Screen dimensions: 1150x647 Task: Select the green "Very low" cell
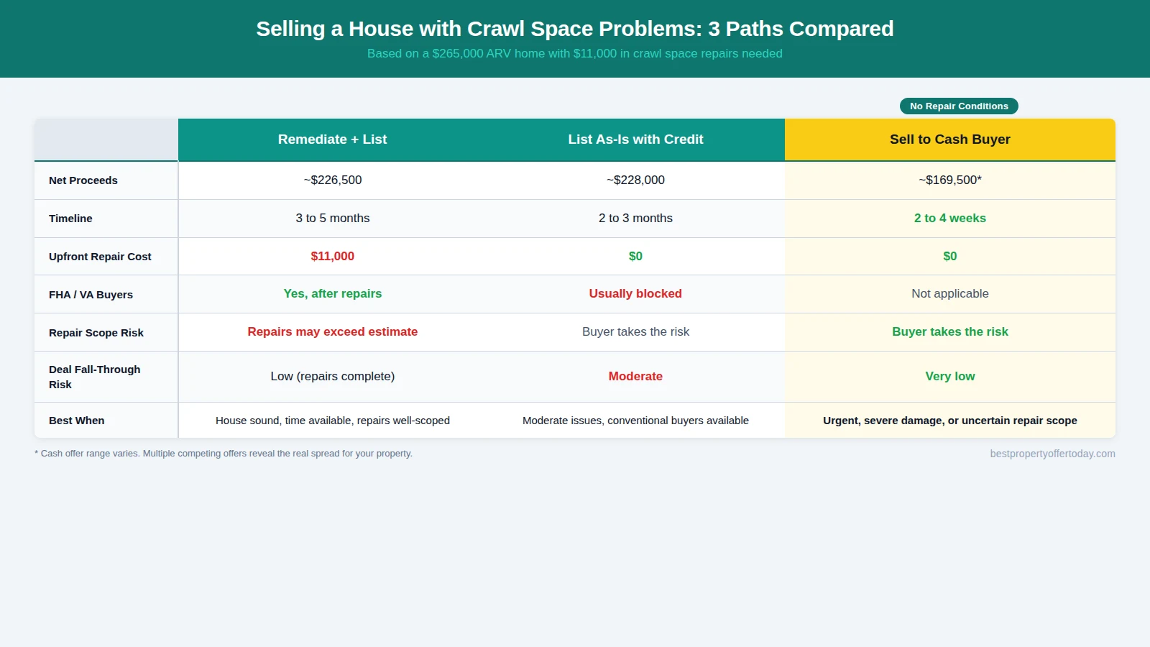tap(950, 376)
